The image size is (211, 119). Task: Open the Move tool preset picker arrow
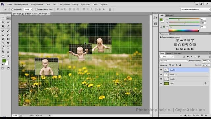tap(8, 9)
